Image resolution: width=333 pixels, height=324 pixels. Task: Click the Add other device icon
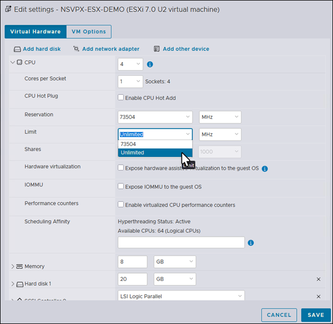pos(157,49)
